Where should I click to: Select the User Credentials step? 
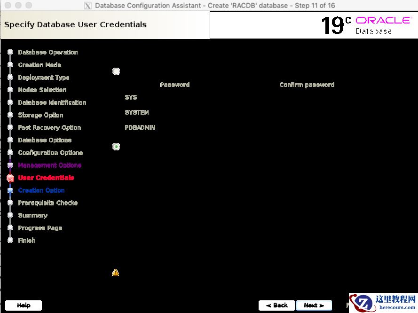pos(46,178)
